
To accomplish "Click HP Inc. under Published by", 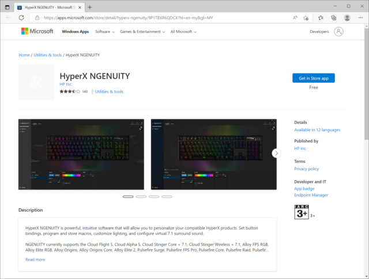I will (300, 148).
